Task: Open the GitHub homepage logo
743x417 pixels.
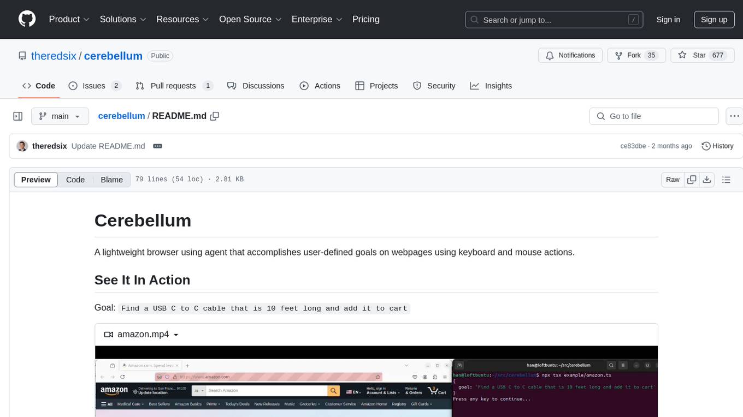Action: click(x=27, y=19)
